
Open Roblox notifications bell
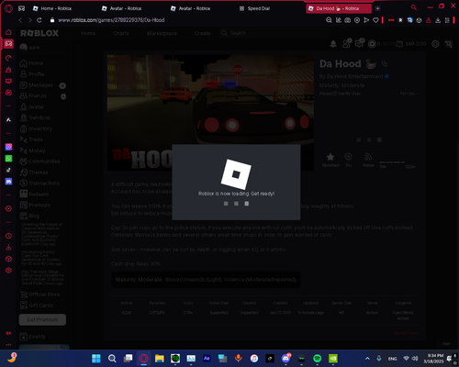tap(333, 44)
